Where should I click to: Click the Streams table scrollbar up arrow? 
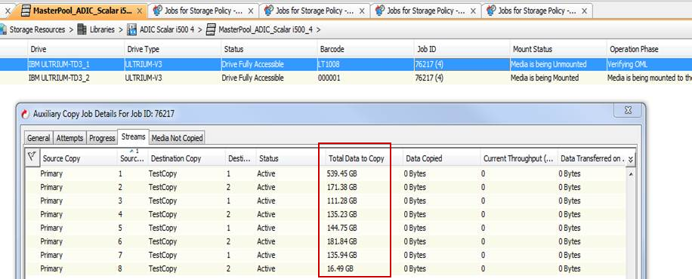(x=631, y=173)
